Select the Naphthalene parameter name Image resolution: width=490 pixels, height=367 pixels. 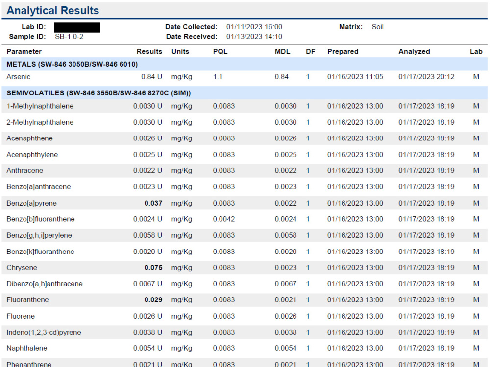pos(27,348)
